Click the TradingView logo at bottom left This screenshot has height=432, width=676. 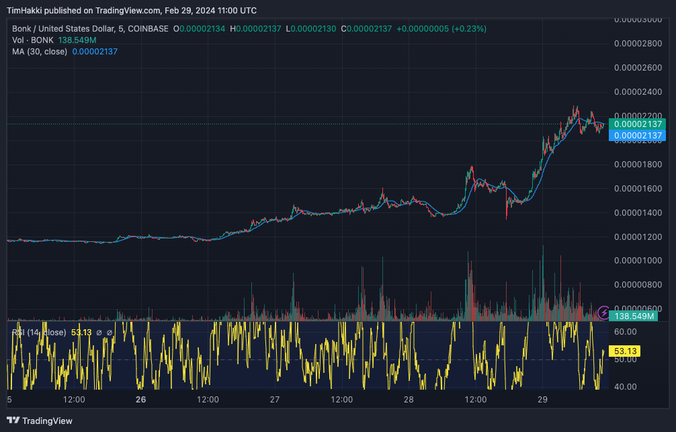40,421
